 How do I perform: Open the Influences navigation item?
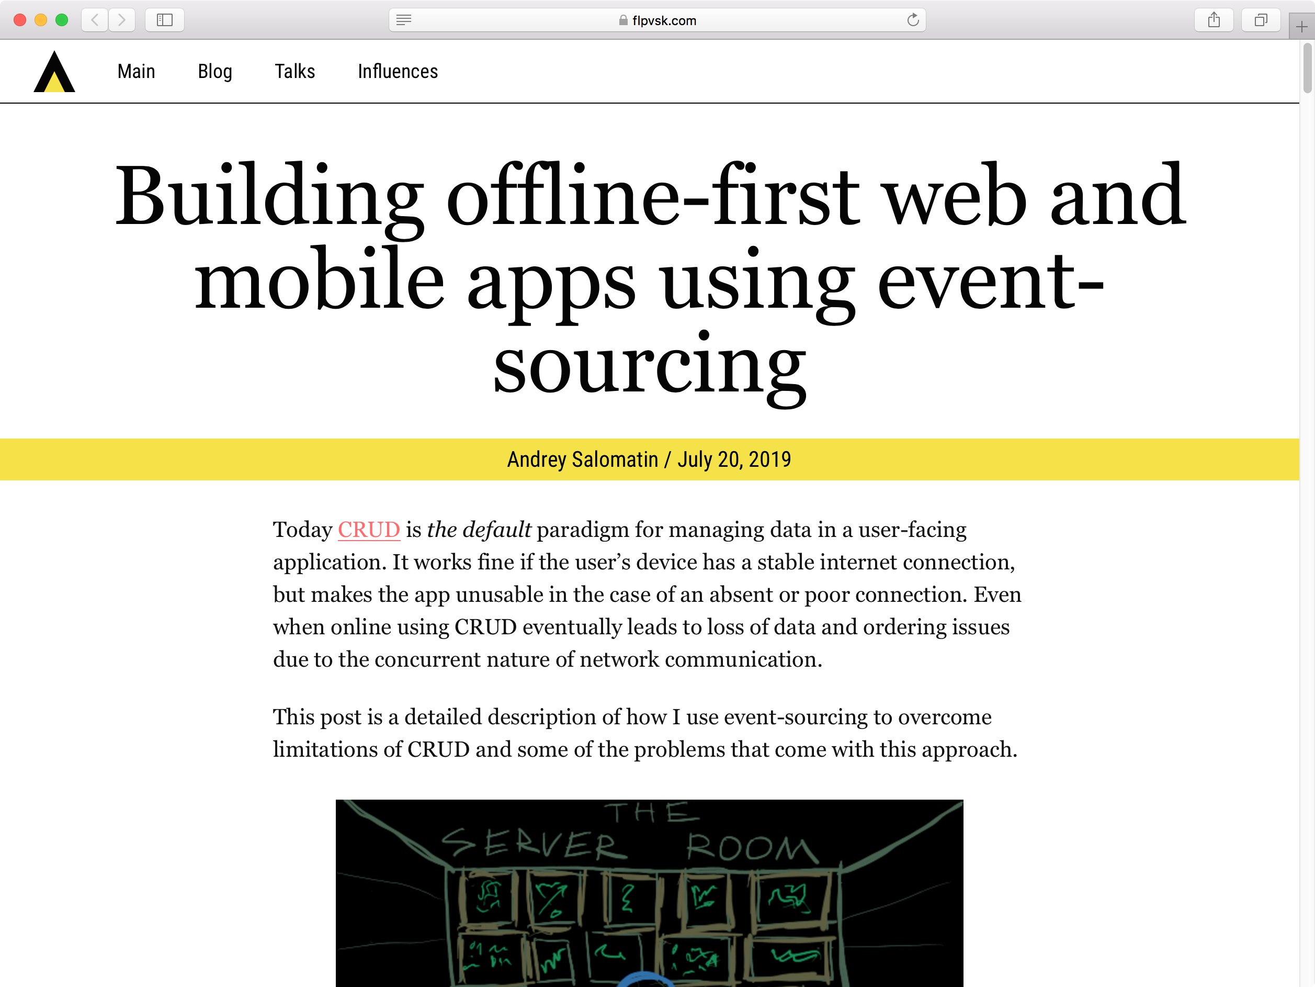(398, 71)
